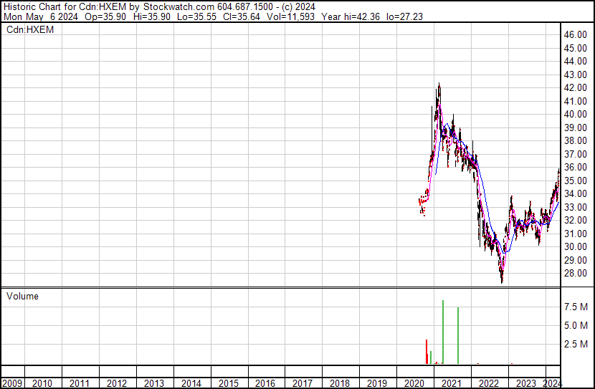595x389 pixels.
Task: Click the 2009 year label on the timeline
Action: (12, 384)
